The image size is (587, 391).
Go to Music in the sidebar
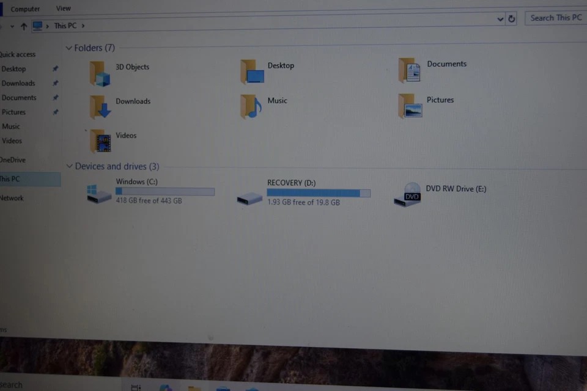[11, 126]
